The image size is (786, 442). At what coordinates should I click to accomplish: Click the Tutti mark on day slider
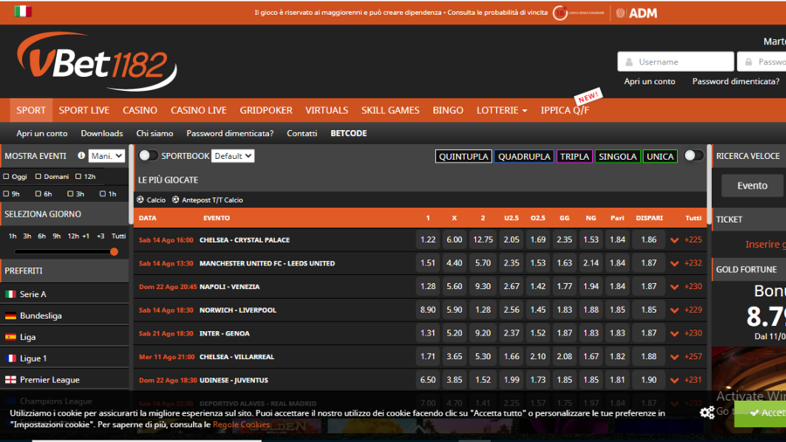pyautogui.click(x=118, y=236)
